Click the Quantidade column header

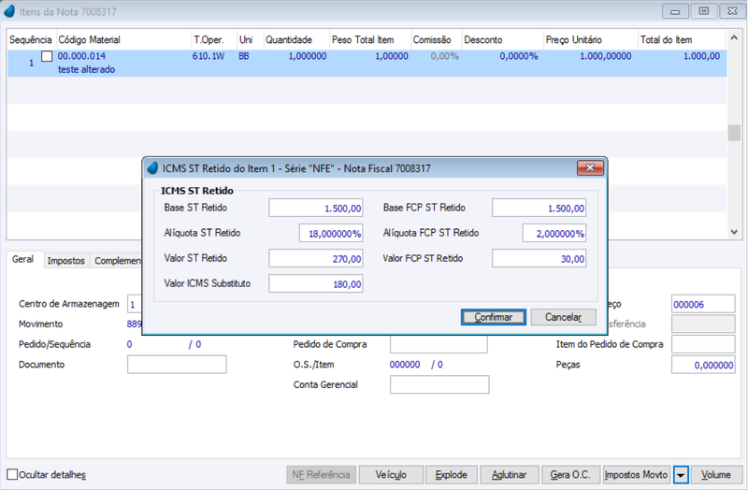pyautogui.click(x=296, y=39)
